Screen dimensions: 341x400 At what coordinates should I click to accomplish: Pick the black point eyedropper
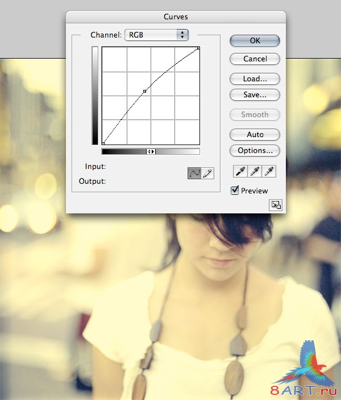(x=240, y=171)
